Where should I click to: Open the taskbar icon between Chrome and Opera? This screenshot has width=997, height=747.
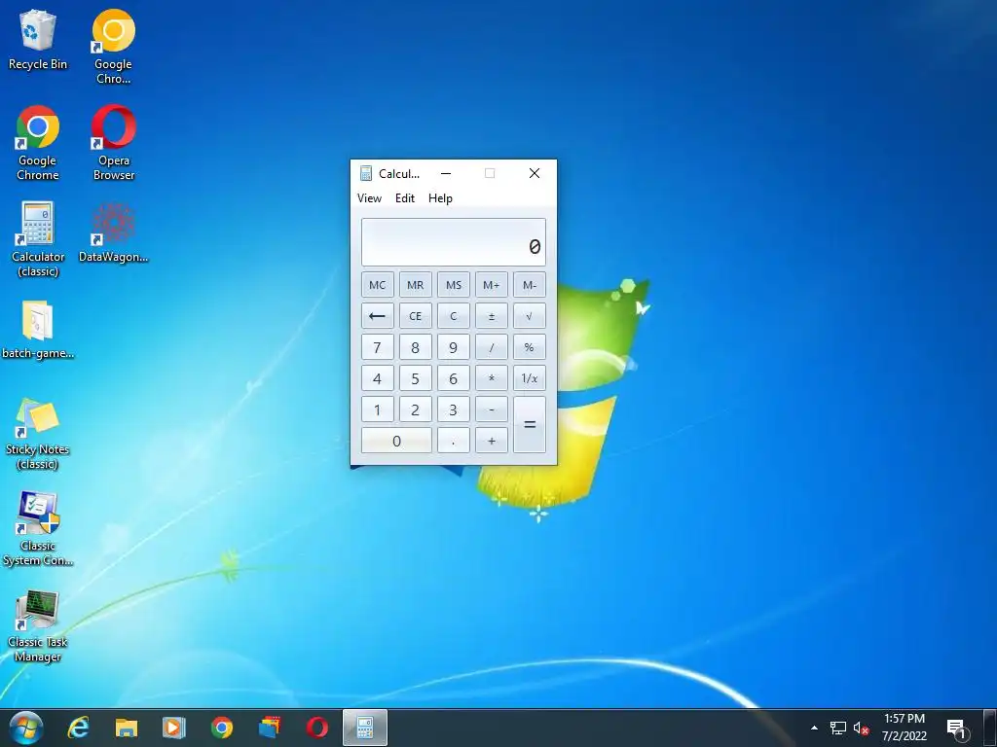point(270,728)
